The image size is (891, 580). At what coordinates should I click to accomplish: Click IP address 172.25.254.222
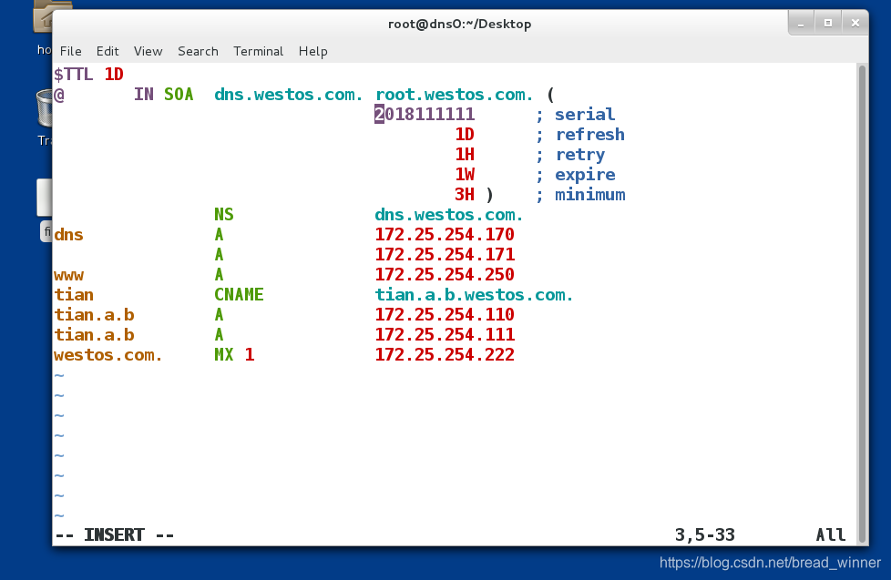pyautogui.click(x=445, y=355)
